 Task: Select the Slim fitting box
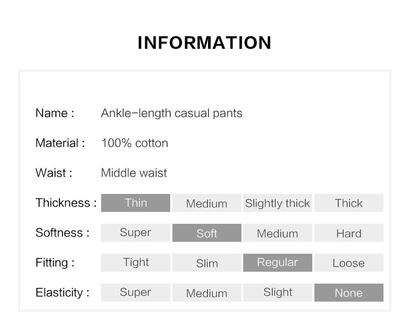click(207, 262)
